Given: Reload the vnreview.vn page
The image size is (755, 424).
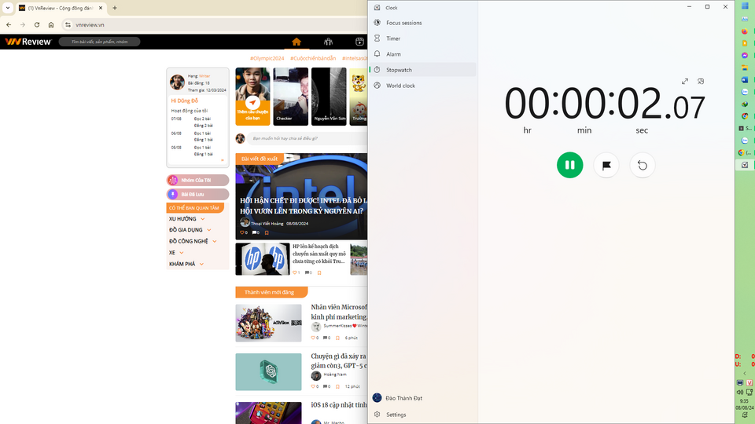Looking at the screenshot, I should (x=37, y=24).
